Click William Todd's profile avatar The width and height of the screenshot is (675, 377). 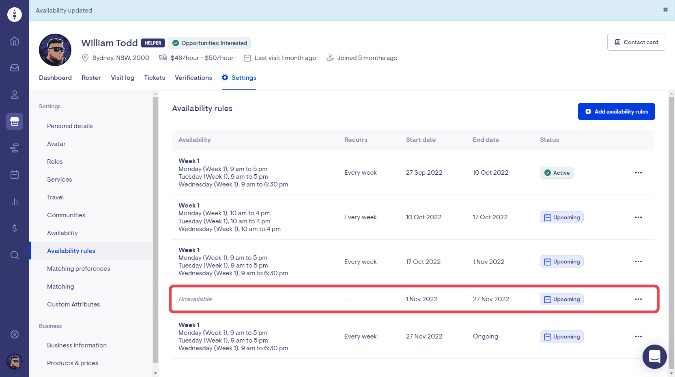(x=55, y=50)
